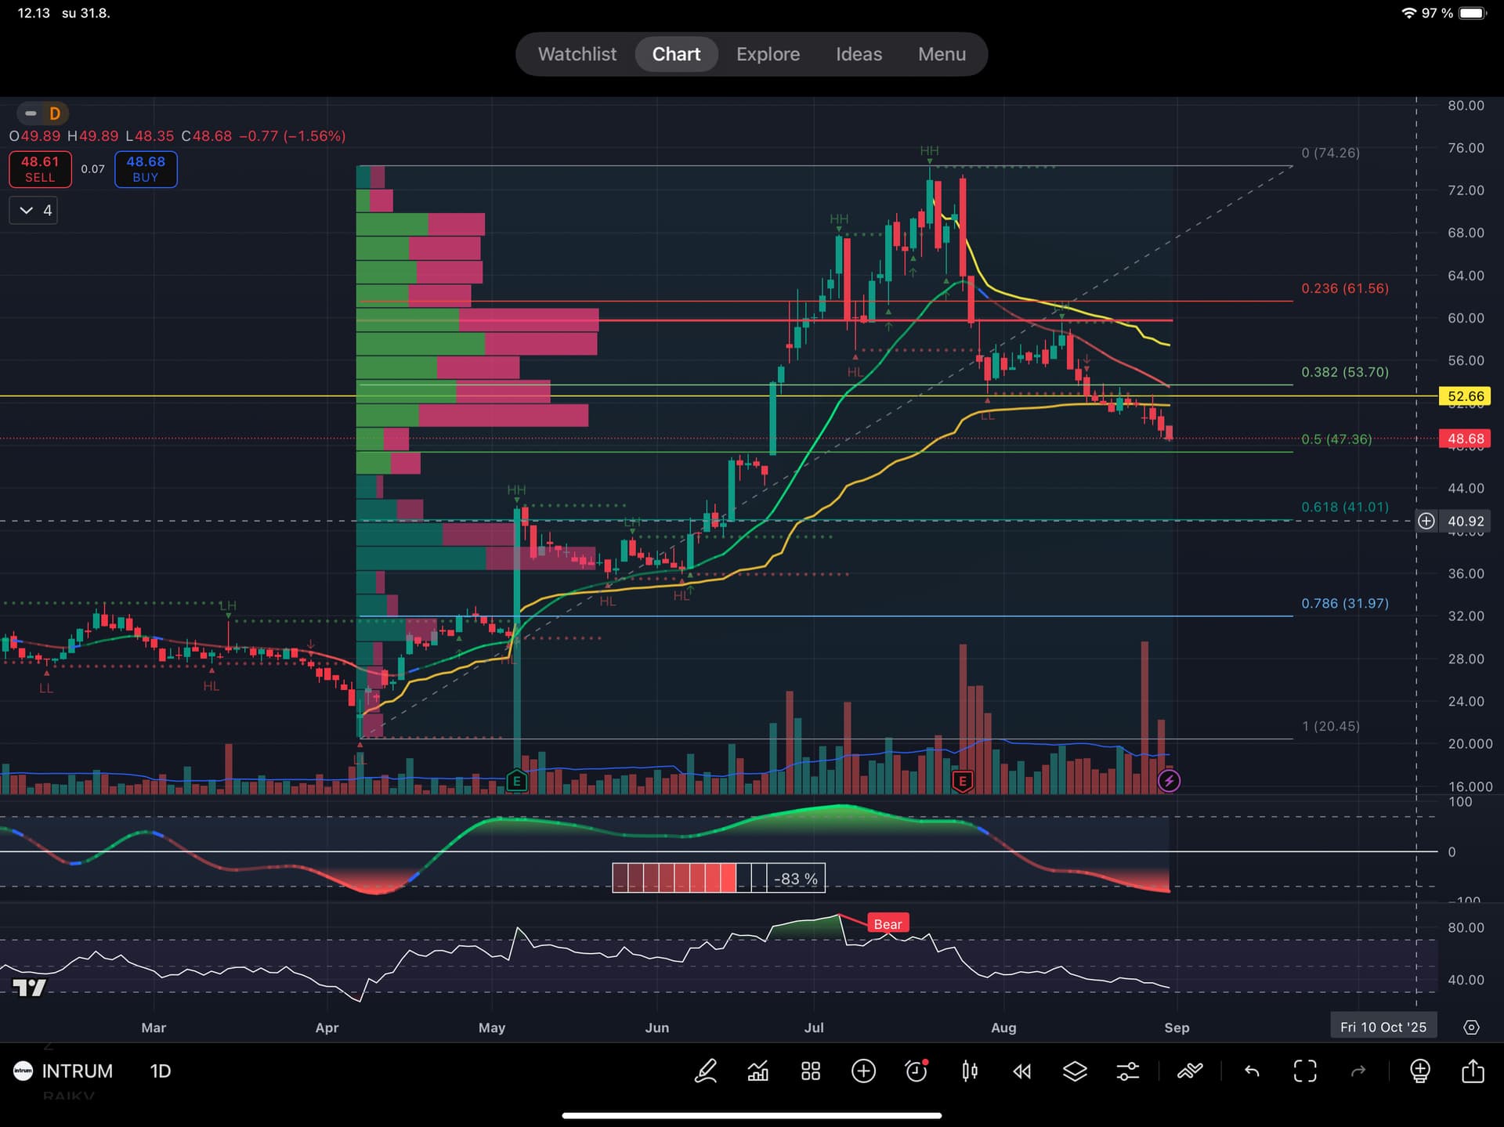Open the drawing tools pencil icon
The image size is (1504, 1127).
click(x=706, y=1071)
